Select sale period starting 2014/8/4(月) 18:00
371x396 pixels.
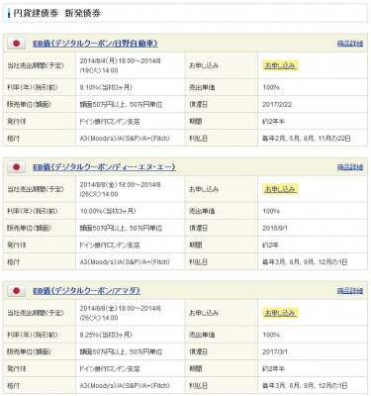(120, 65)
